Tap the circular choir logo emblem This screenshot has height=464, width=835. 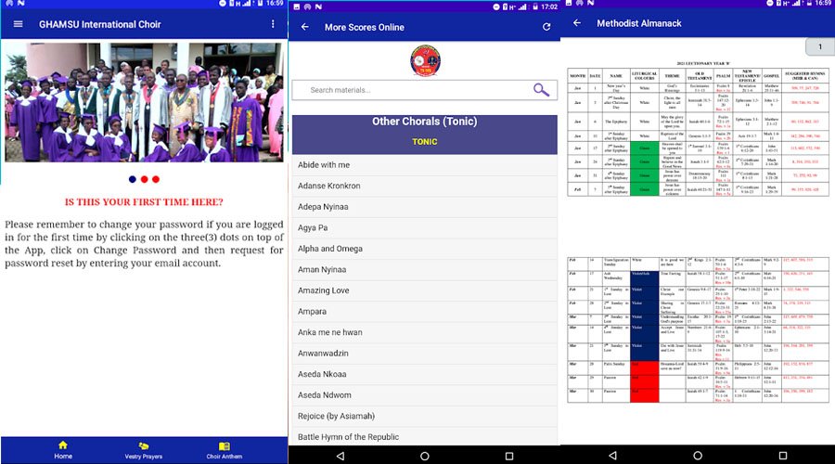[x=425, y=60]
